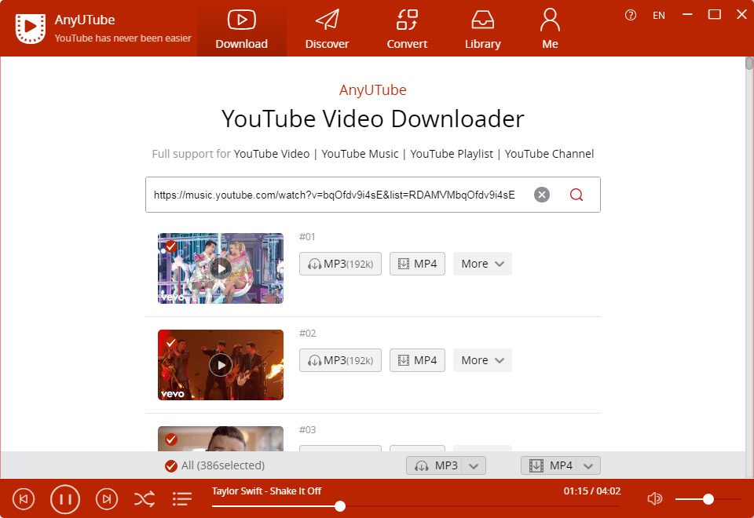
Task: Skip to next track
Action: 107,499
